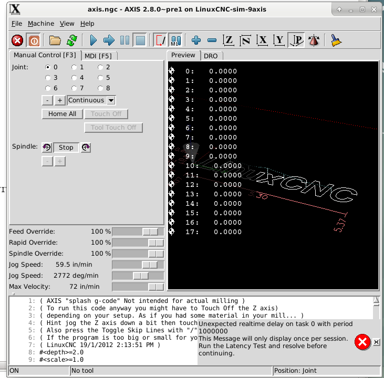Select Joint 2 radio button
384x378 pixels.
coord(100,67)
